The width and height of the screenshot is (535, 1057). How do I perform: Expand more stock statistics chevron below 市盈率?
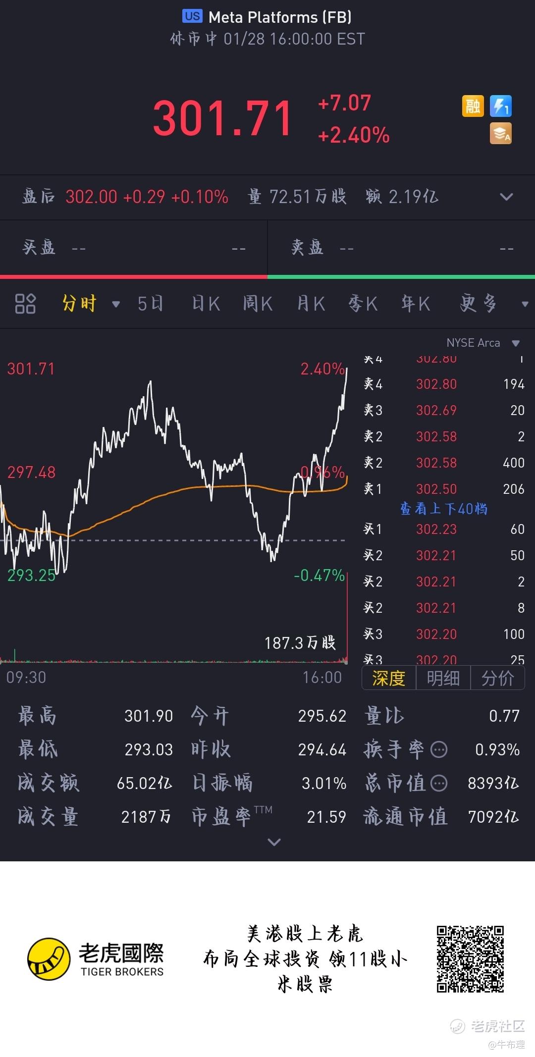pos(274,842)
